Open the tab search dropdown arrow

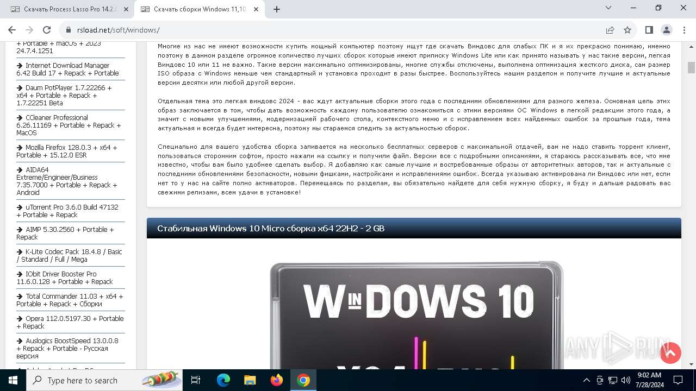[608, 8]
